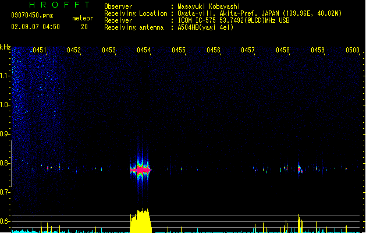Select the meteor count value 20

[x=84, y=27]
